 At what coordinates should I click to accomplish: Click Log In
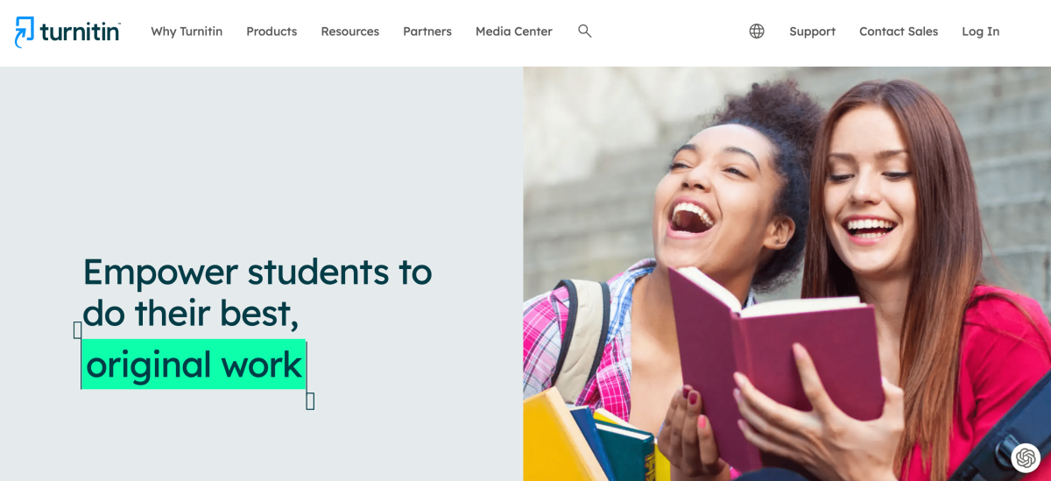(980, 32)
